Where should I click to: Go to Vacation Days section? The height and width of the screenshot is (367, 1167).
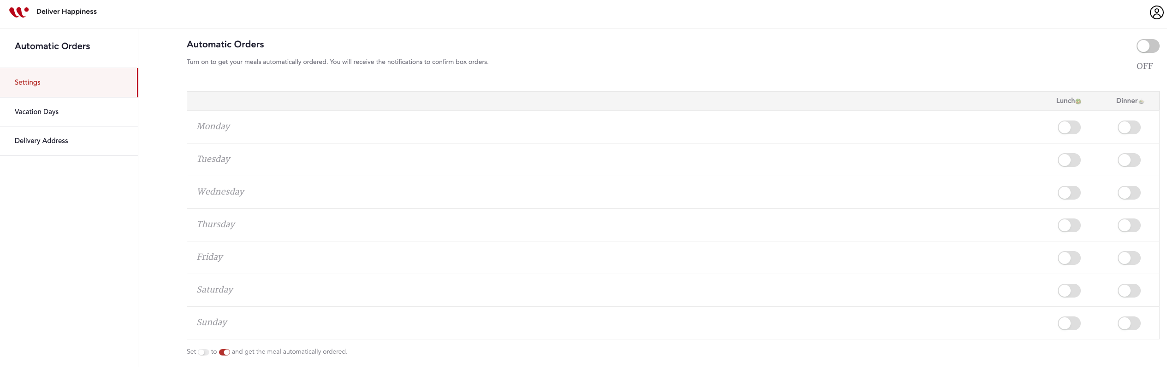tap(36, 112)
